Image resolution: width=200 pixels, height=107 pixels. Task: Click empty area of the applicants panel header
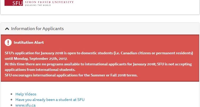tap(133, 28)
